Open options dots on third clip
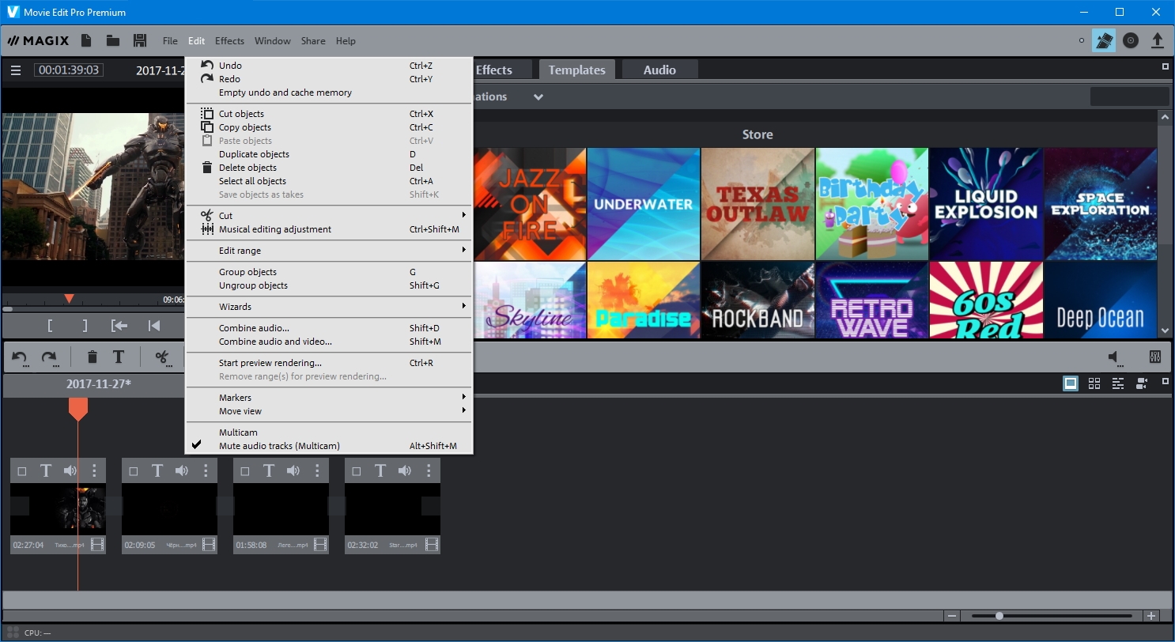 pos(317,471)
